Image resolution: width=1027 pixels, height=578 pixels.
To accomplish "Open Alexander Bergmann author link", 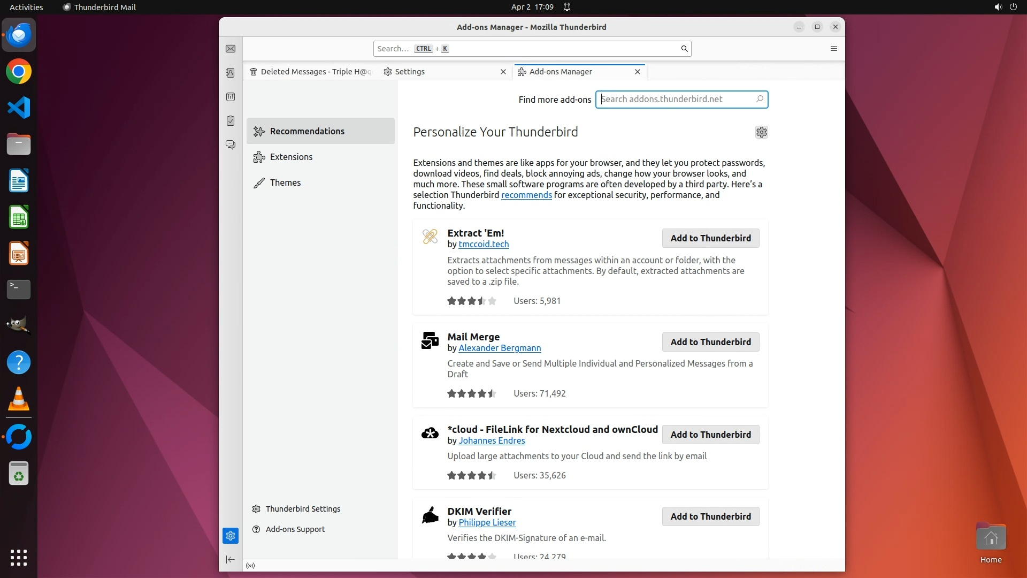I will 500,348.
